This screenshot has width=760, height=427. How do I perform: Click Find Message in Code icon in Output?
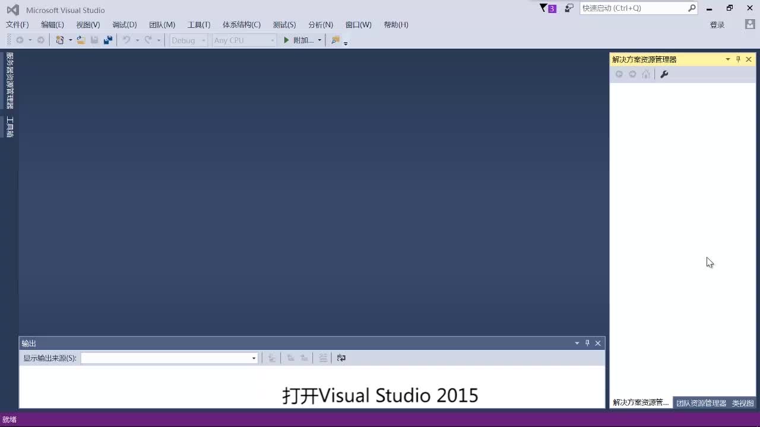pyautogui.click(x=271, y=358)
